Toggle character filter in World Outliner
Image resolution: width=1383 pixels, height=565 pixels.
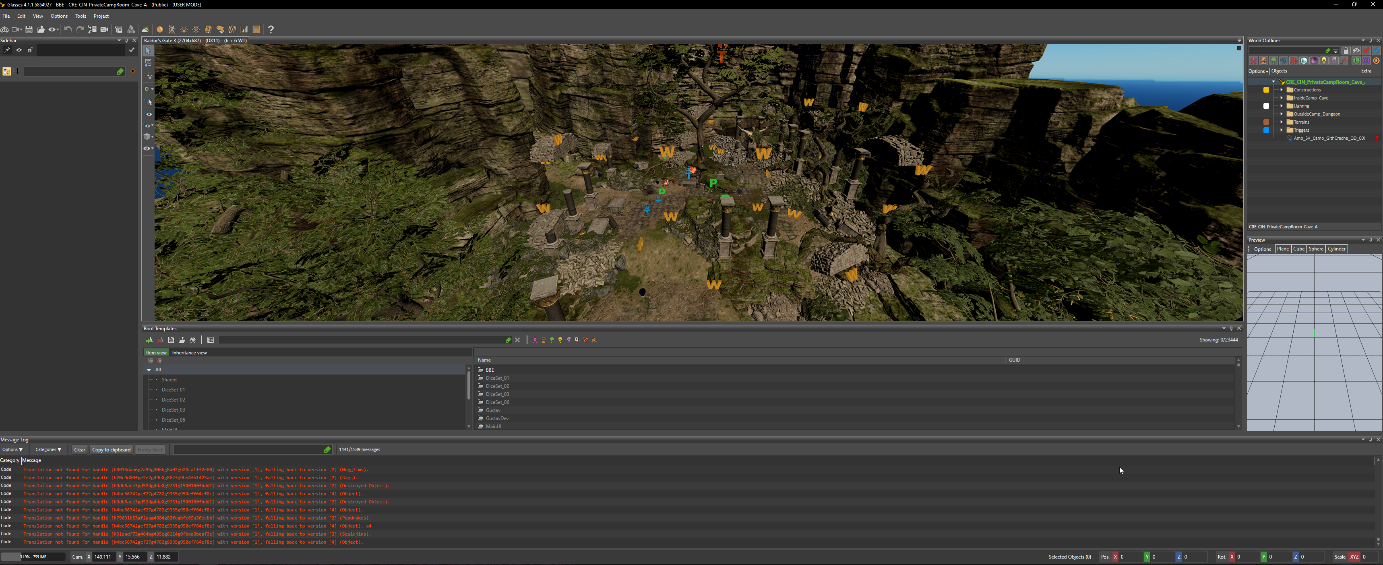pos(1254,61)
